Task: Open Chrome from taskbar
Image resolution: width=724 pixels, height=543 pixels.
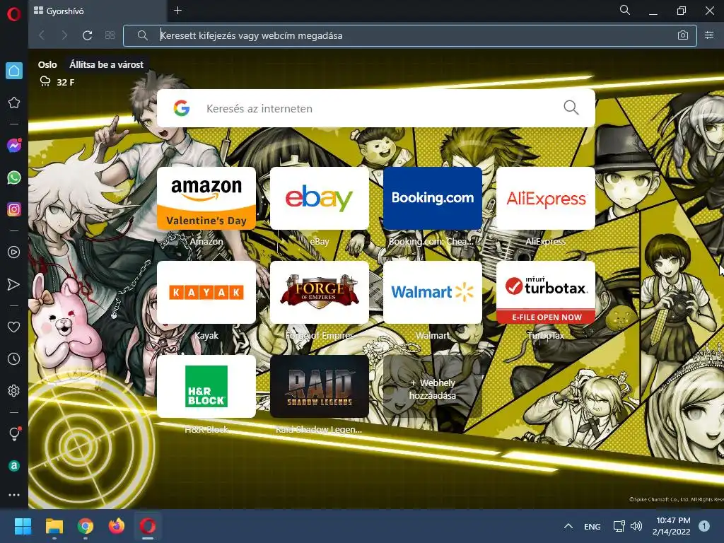Action: pos(86,526)
